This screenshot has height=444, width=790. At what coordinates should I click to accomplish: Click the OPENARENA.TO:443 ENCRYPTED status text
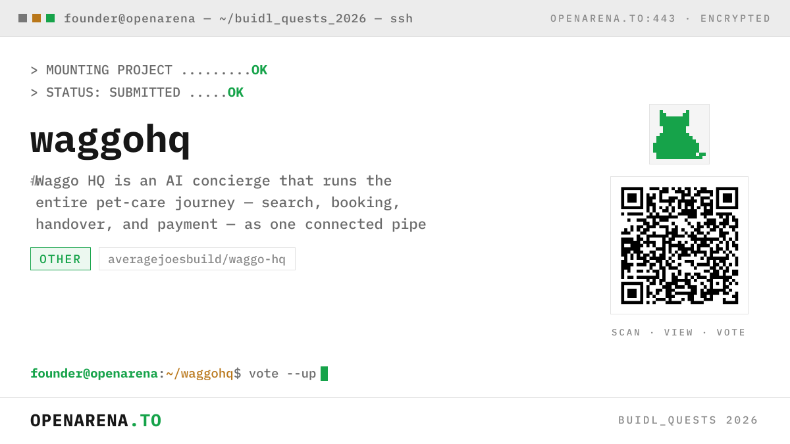(x=660, y=18)
